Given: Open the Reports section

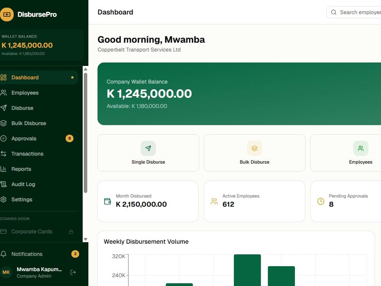Looking at the screenshot, I should [x=39, y=169].
